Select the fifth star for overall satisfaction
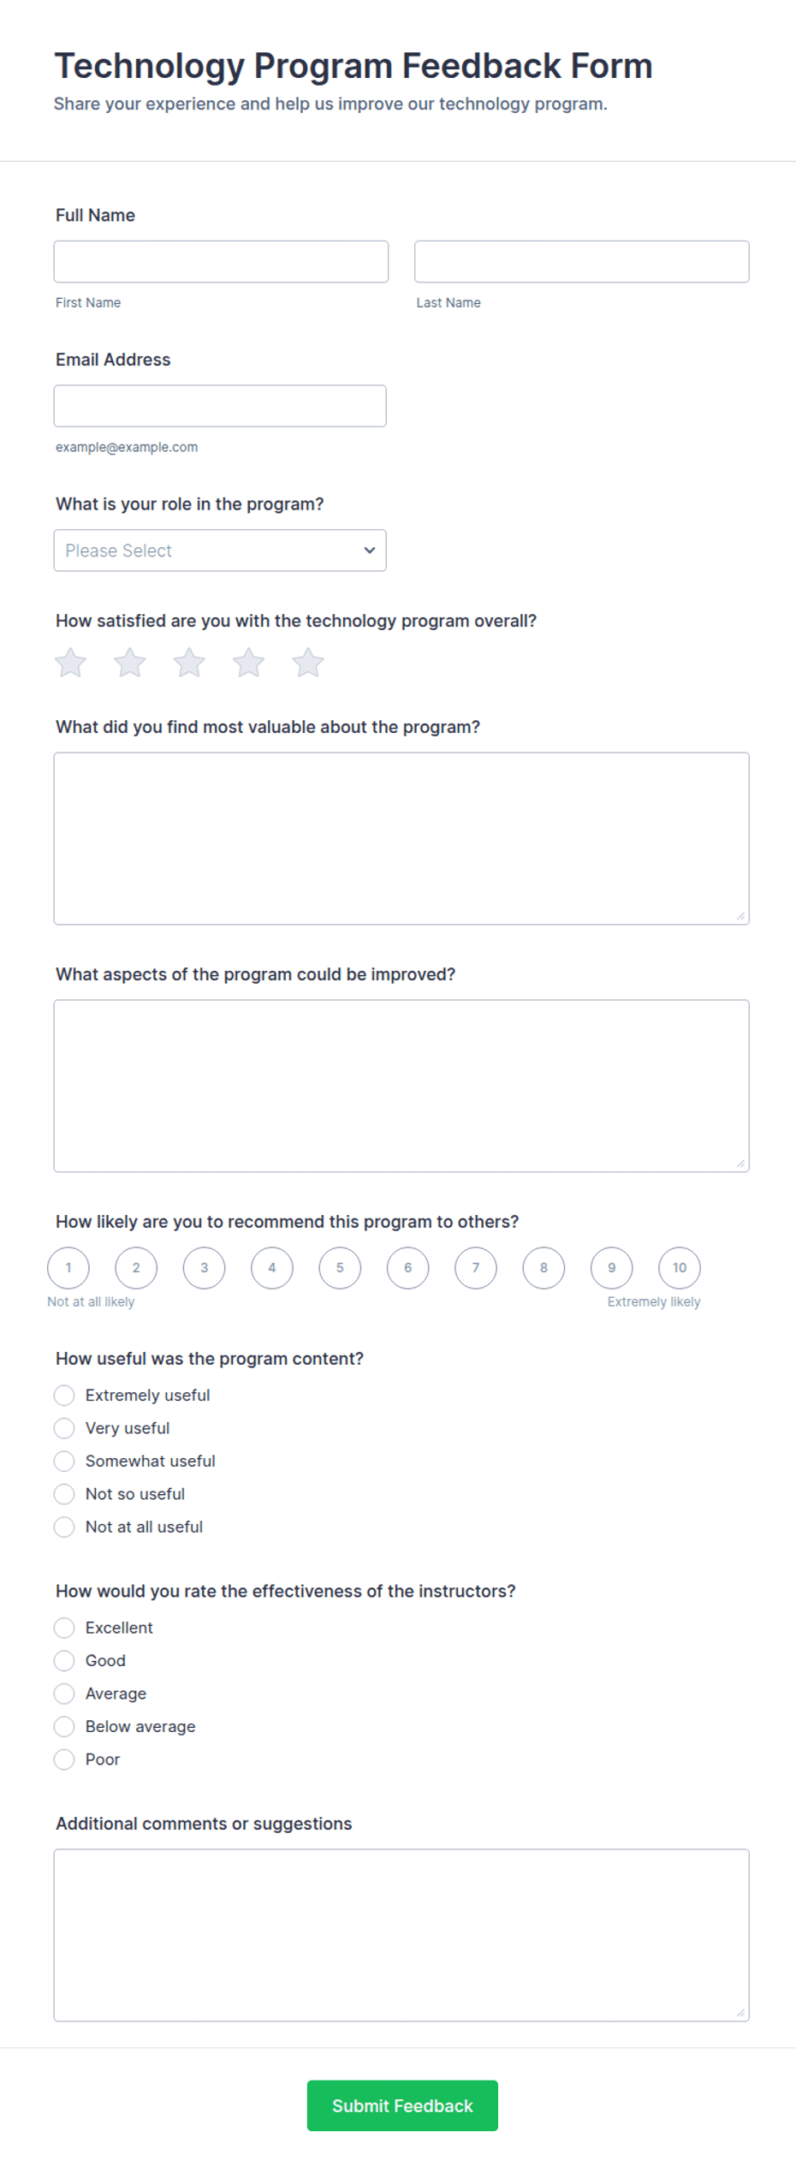Viewport: 796px width, 2173px height. point(308,663)
